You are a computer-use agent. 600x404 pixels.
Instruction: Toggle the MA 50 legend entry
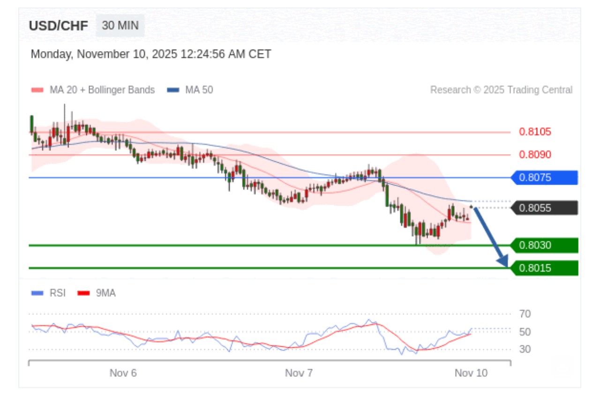coord(199,90)
